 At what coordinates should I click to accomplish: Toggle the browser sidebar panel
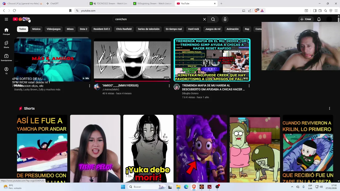[315, 11]
